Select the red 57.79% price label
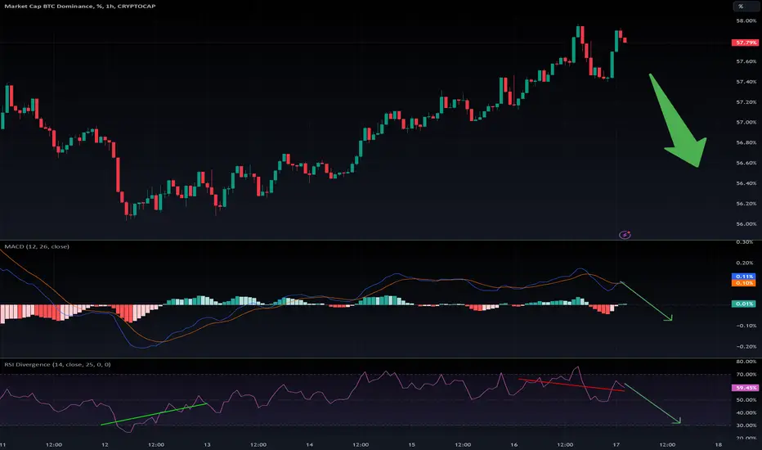Screen dimensions: 762x450 click(x=746, y=43)
